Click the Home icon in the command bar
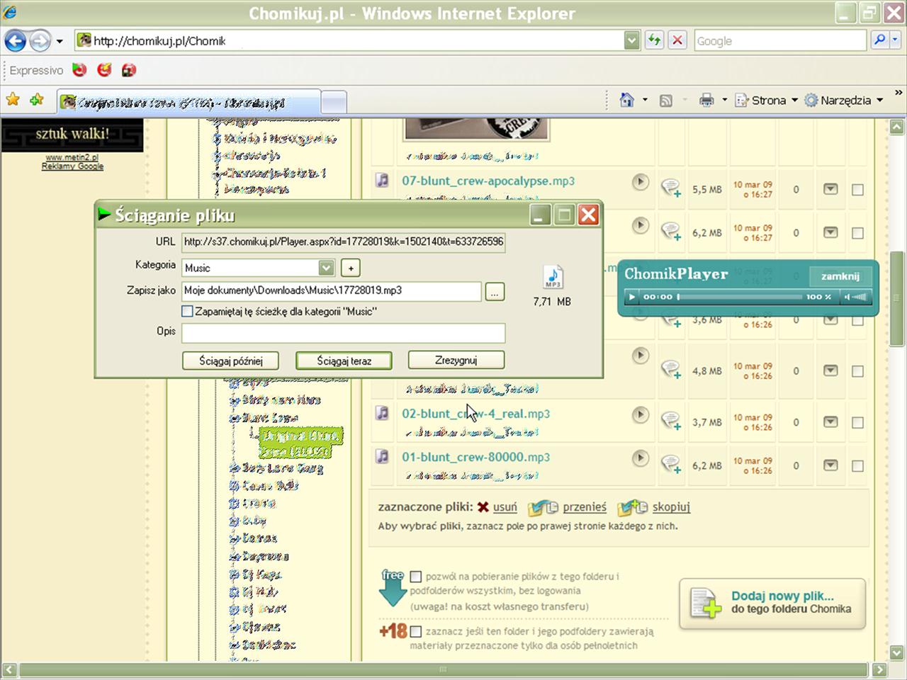Image resolution: width=907 pixels, height=680 pixels. point(626,100)
